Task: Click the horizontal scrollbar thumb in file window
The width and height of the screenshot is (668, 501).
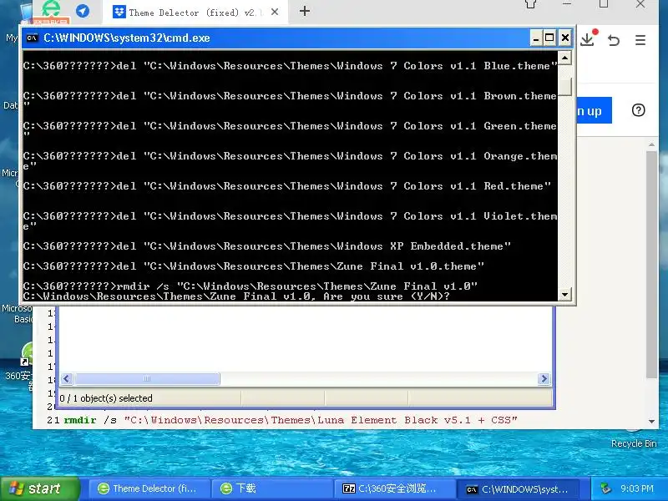Action: 147,379
